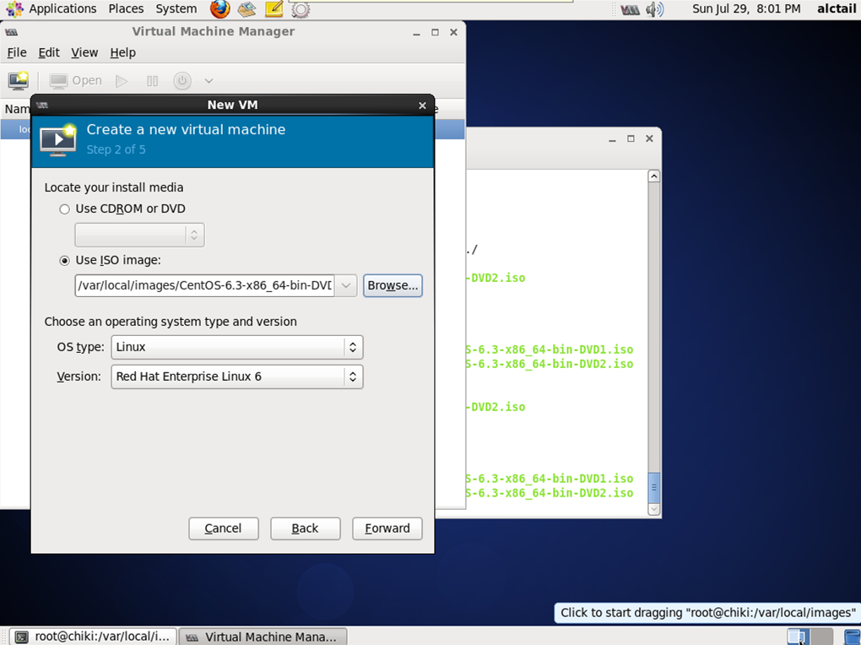
Task: Open the File menu in Virtual Machine Manager
Action: tap(17, 52)
